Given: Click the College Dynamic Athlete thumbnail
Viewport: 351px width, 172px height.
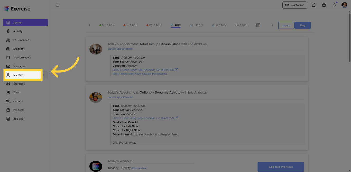Looking at the screenshot, I should tap(96, 98).
